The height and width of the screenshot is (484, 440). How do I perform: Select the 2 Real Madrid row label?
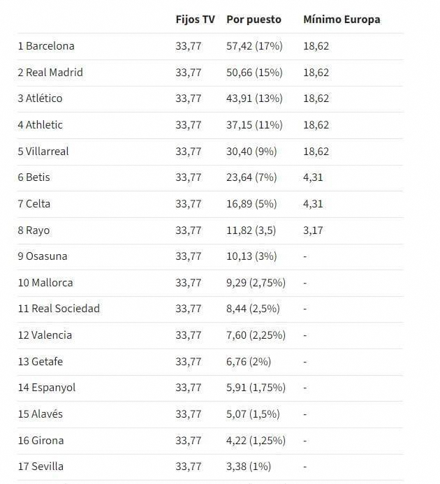[x=50, y=73]
